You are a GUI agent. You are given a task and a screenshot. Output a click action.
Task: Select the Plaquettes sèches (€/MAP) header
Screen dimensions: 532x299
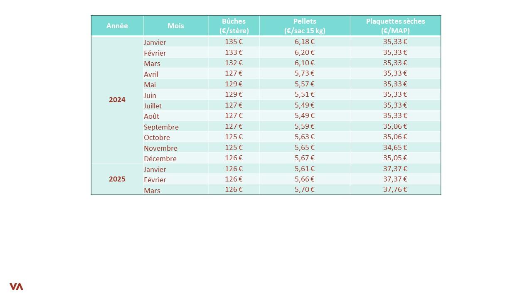395,26
